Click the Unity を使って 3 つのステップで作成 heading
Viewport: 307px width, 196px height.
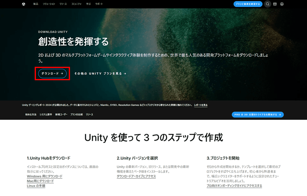coord(154,138)
